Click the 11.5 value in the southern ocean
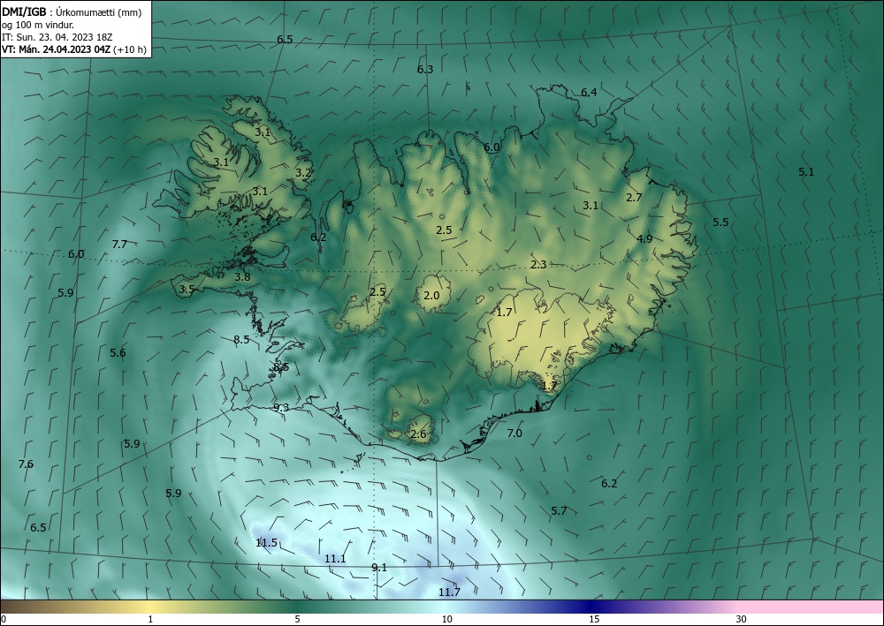 point(266,543)
